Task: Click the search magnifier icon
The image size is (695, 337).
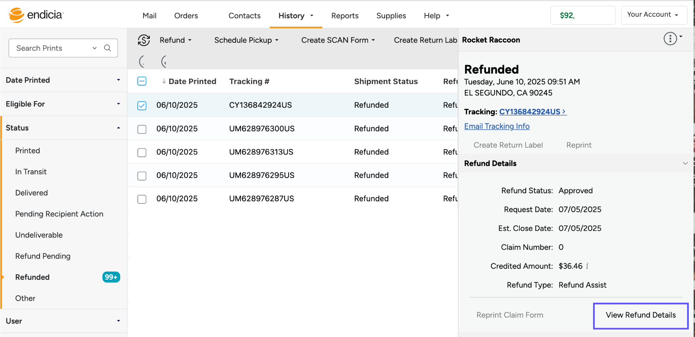Action: tap(107, 48)
